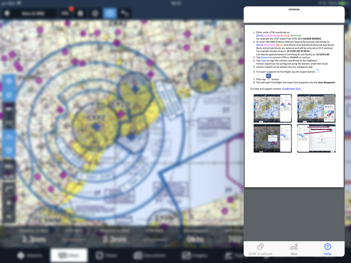Tap the route icon right of the blue toolbar button

point(125,13)
